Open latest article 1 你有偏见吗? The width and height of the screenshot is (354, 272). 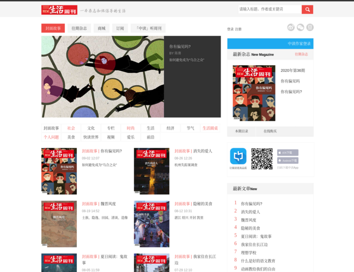pyautogui.click(x=252, y=203)
